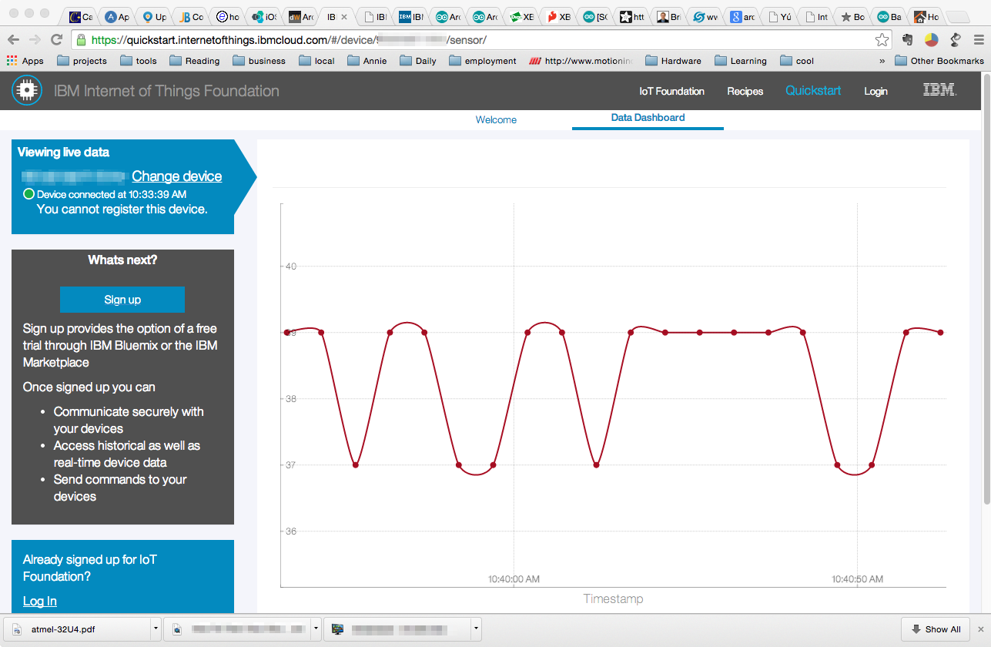Click the last data point on the graph
This screenshot has height=647, width=991.
point(940,333)
